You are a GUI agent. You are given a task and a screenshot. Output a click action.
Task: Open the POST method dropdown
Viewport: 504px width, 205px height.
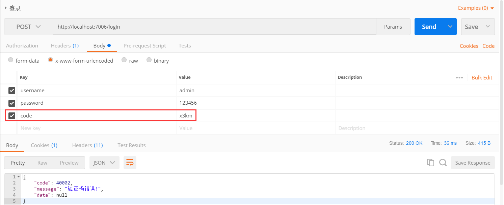(x=29, y=27)
